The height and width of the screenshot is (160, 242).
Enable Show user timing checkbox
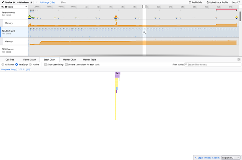click(x=45, y=65)
